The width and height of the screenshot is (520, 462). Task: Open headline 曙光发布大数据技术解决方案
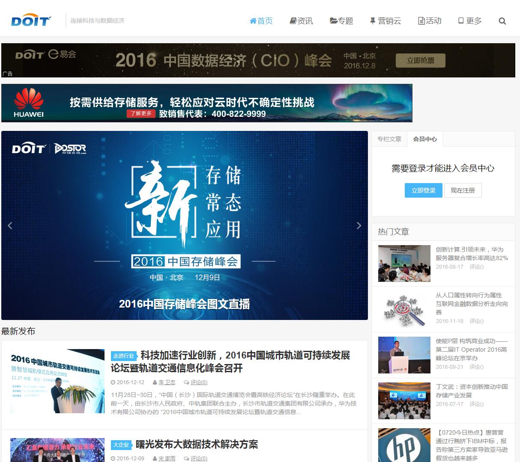coord(197,444)
